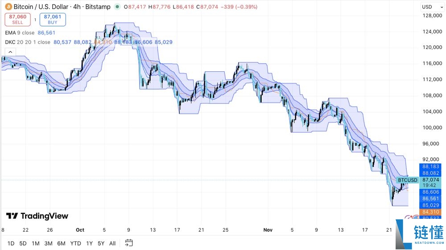446x250 pixels.
Task: Show the All time range
Action: [x=112, y=243]
